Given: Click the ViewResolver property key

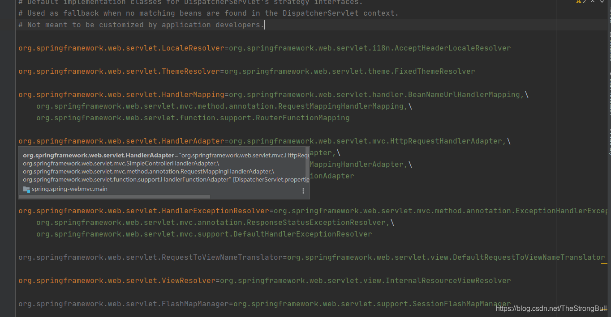Looking at the screenshot, I should coord(117,280).
